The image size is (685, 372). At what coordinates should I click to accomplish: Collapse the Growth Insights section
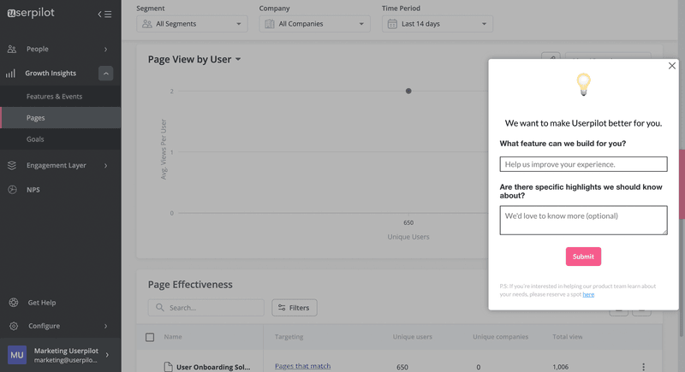point(105,74)
